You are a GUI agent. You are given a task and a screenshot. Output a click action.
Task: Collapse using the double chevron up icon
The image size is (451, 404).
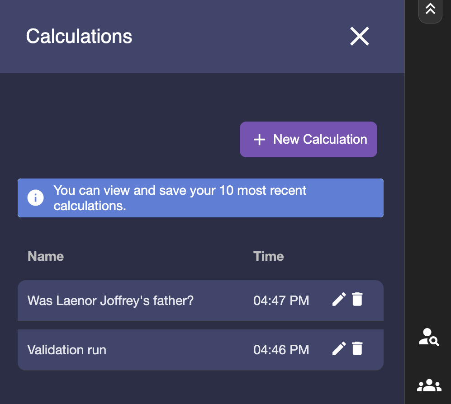pyautogui.click(x=430, y=9)
